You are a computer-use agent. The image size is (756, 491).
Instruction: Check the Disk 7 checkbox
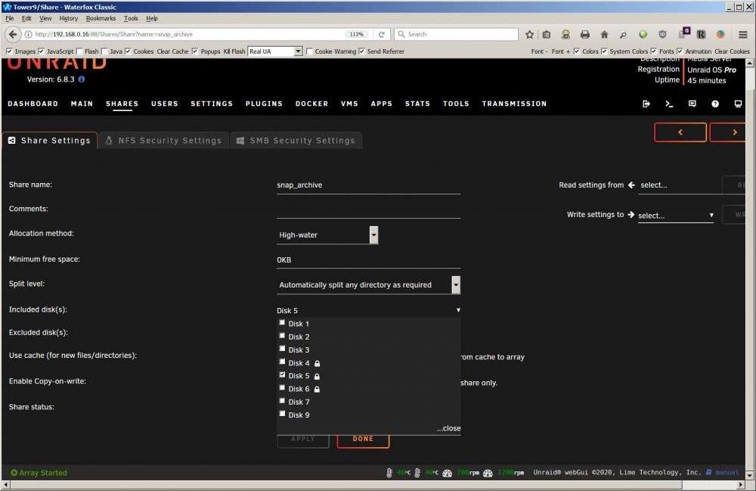[282, 400]
